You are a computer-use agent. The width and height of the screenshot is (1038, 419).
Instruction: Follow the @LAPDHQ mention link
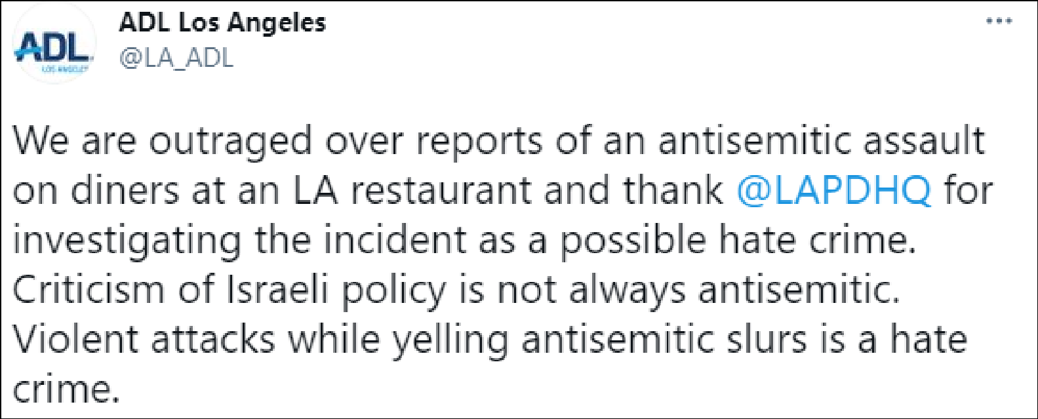[x=833, y=191]
